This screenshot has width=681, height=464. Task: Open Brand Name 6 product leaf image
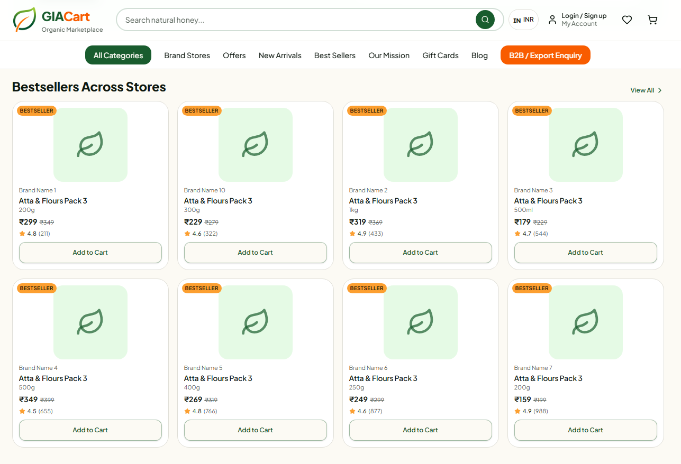pos(421,322)
